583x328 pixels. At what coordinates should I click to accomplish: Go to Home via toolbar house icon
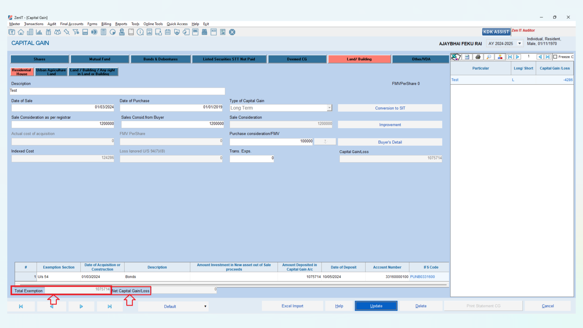click(21, 32)
